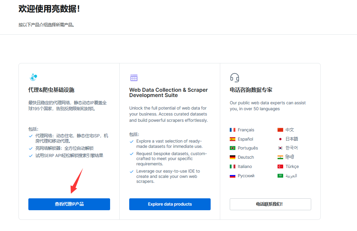Image resolution: width=357 pixels, height=231 pixels.
Task: Select the 日本語 language label
Action: click(292, 139)
